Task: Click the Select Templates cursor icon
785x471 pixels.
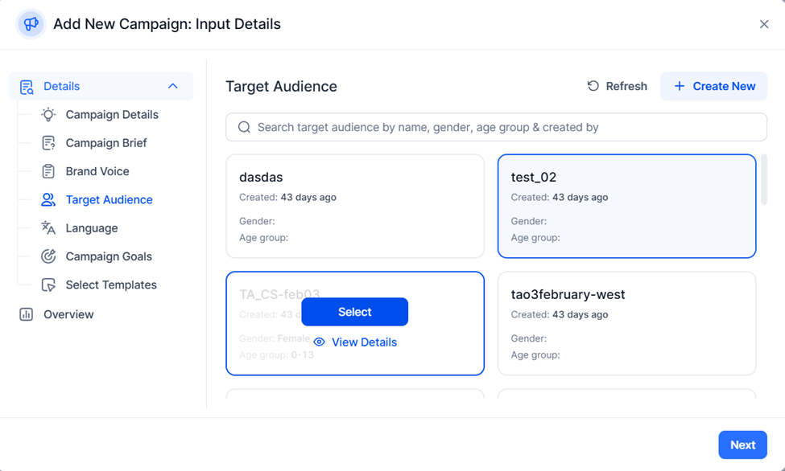Action: pos(48,285)
